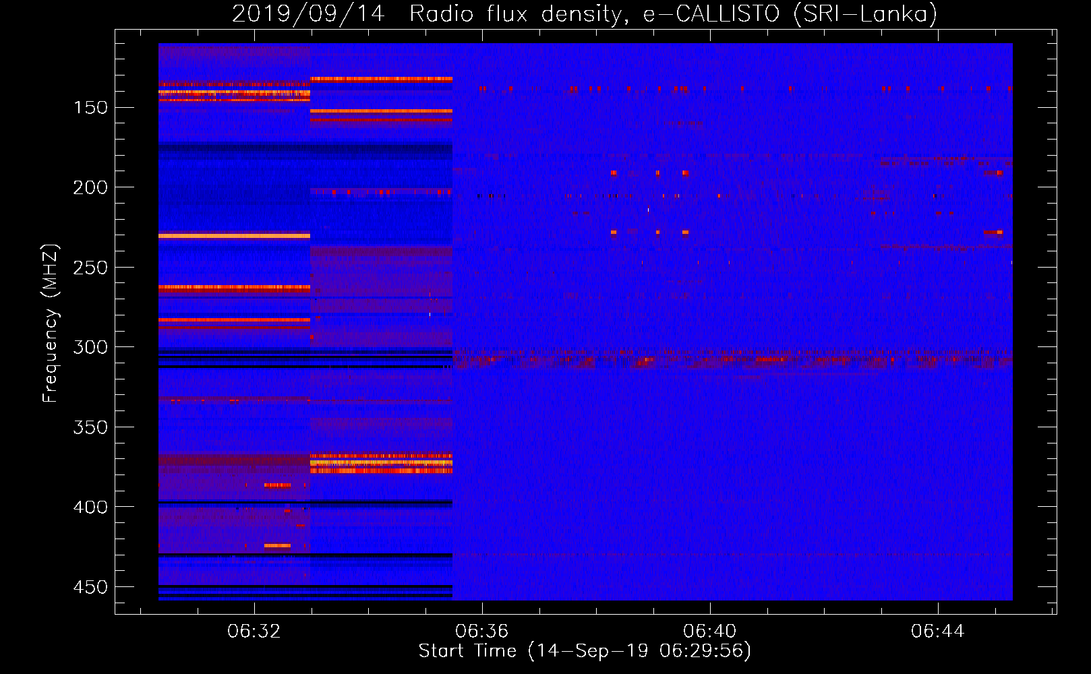Click the 06:44 time tick label
The image size is (1091, 674).
pyautogui.click(x=938, y=632)
